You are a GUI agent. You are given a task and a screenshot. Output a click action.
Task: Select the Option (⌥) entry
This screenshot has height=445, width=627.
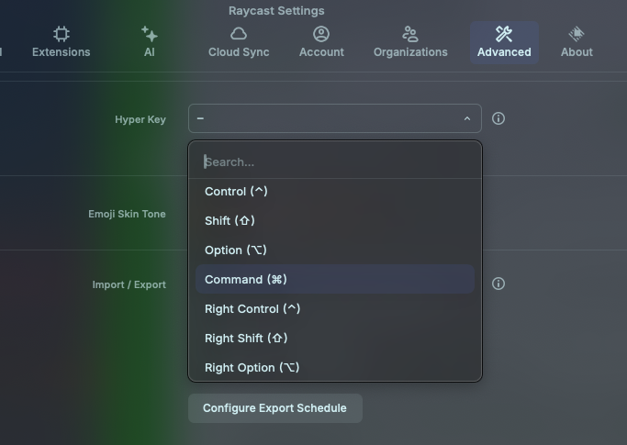pos(235,250)
